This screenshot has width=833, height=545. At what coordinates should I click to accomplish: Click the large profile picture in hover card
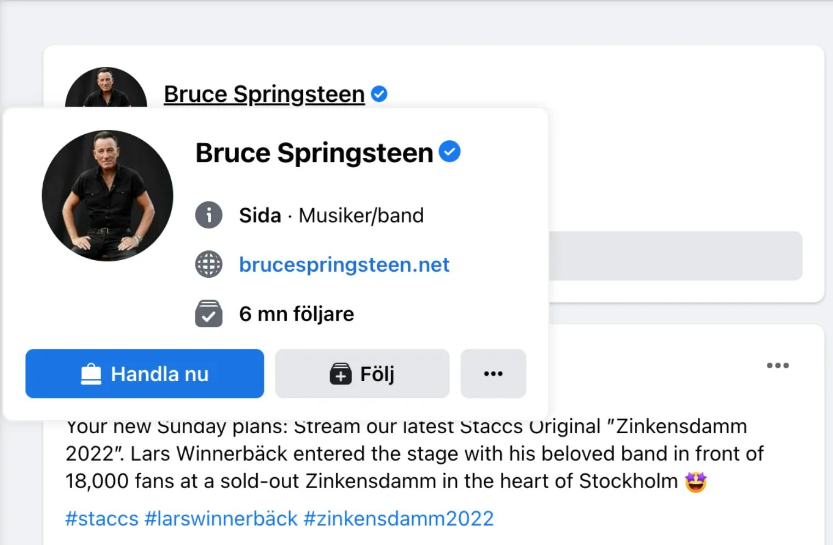click(107, 196)
